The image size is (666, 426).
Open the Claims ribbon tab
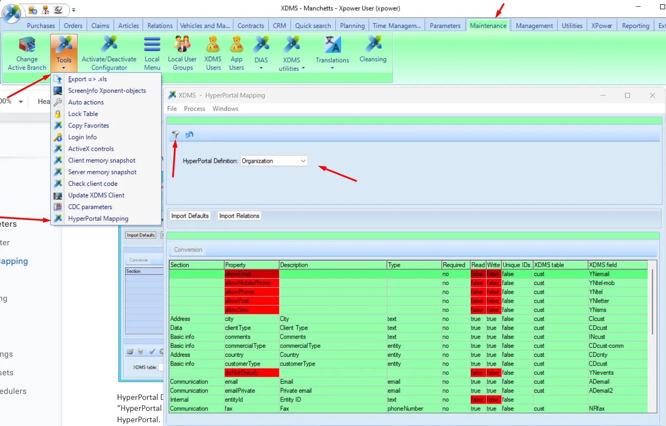[101, 26]
